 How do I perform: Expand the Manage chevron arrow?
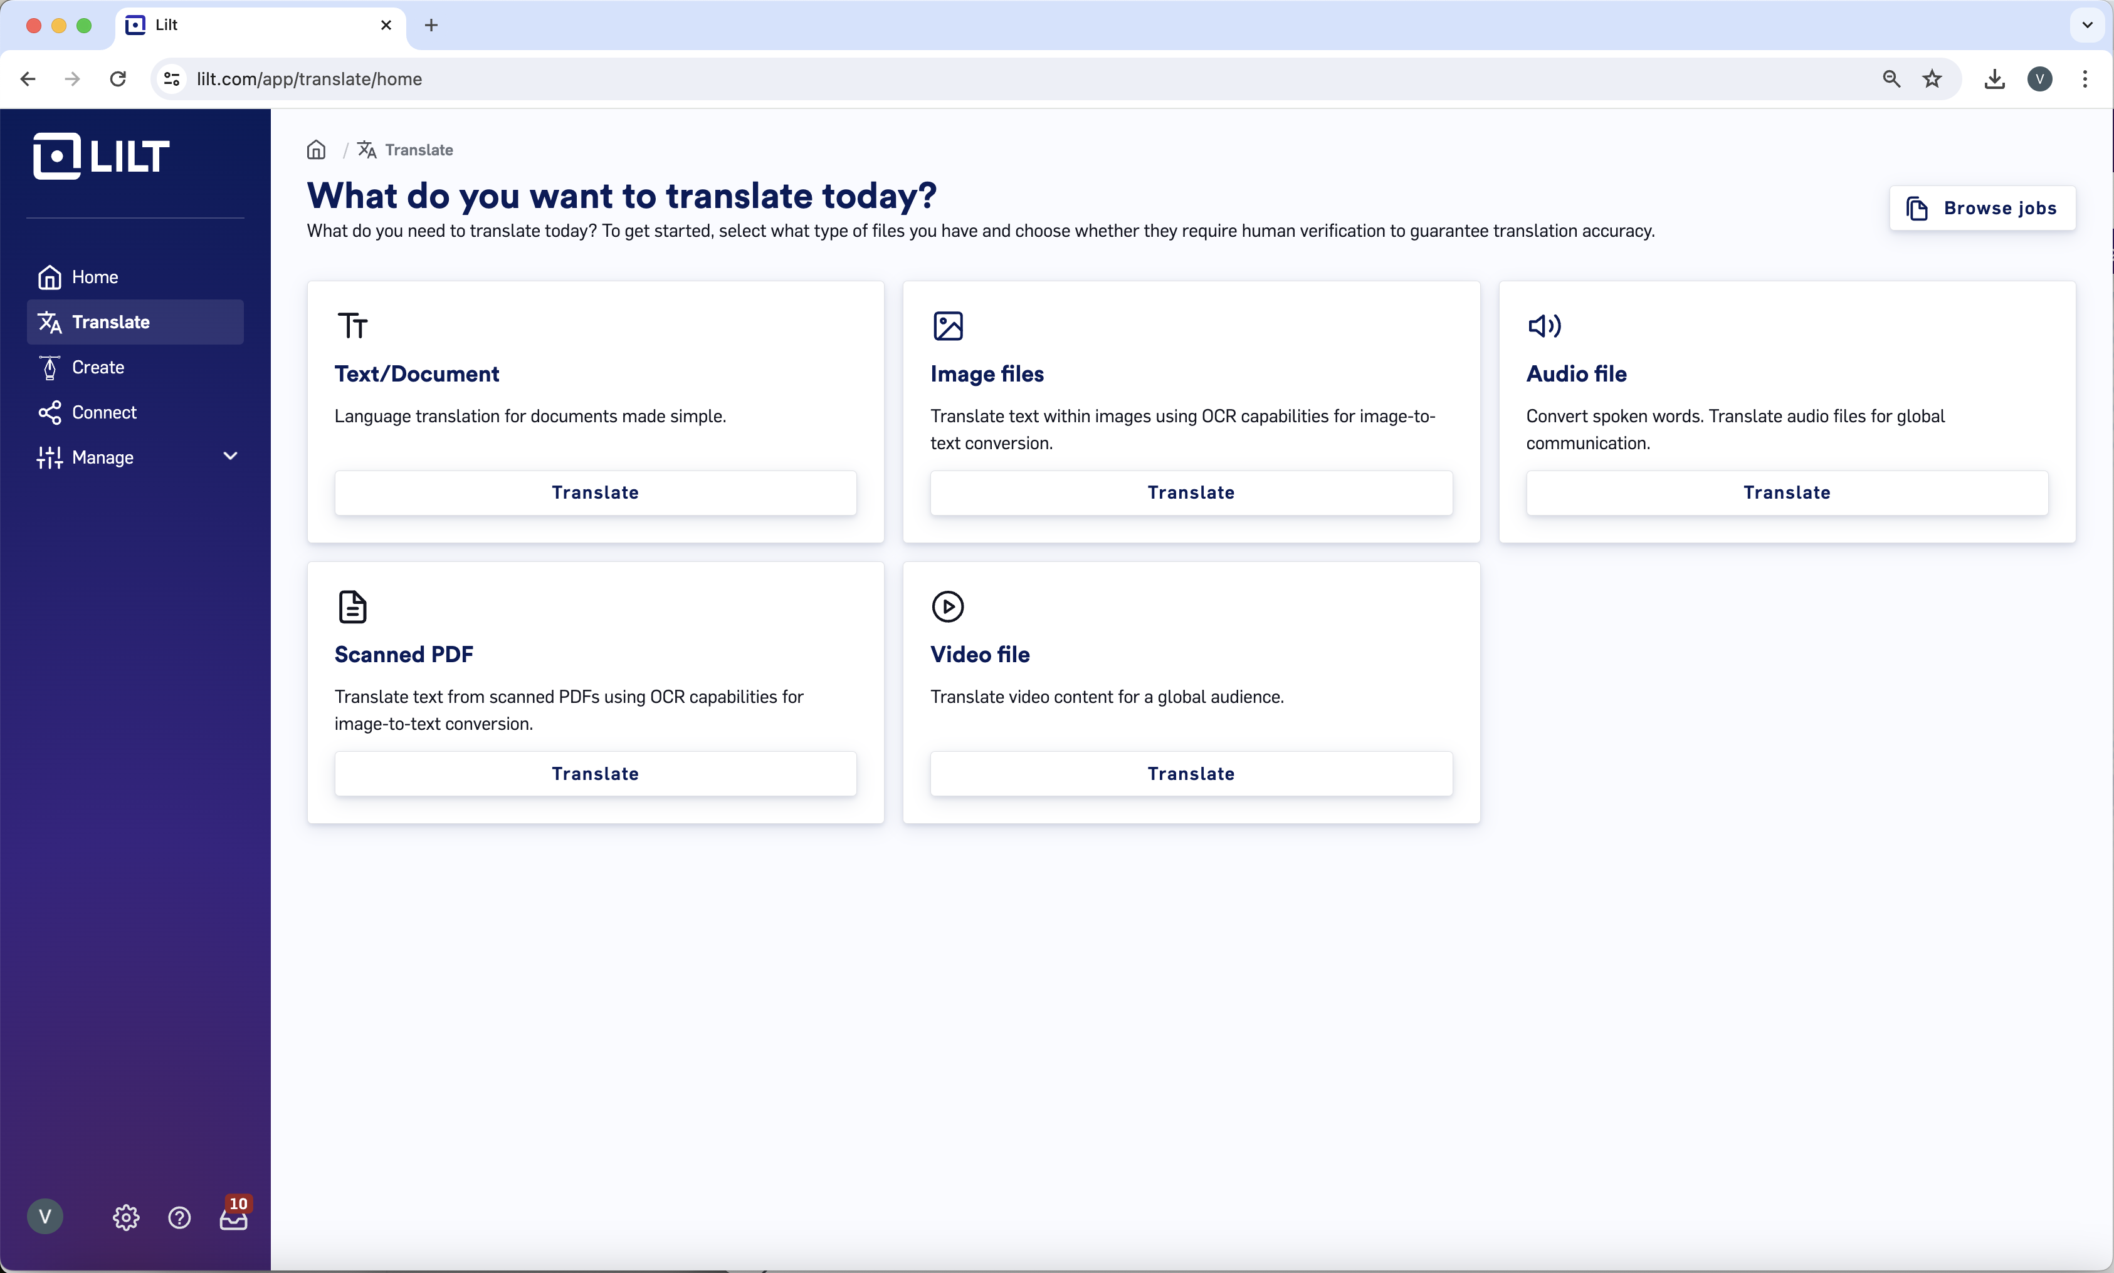click(230, 456)
